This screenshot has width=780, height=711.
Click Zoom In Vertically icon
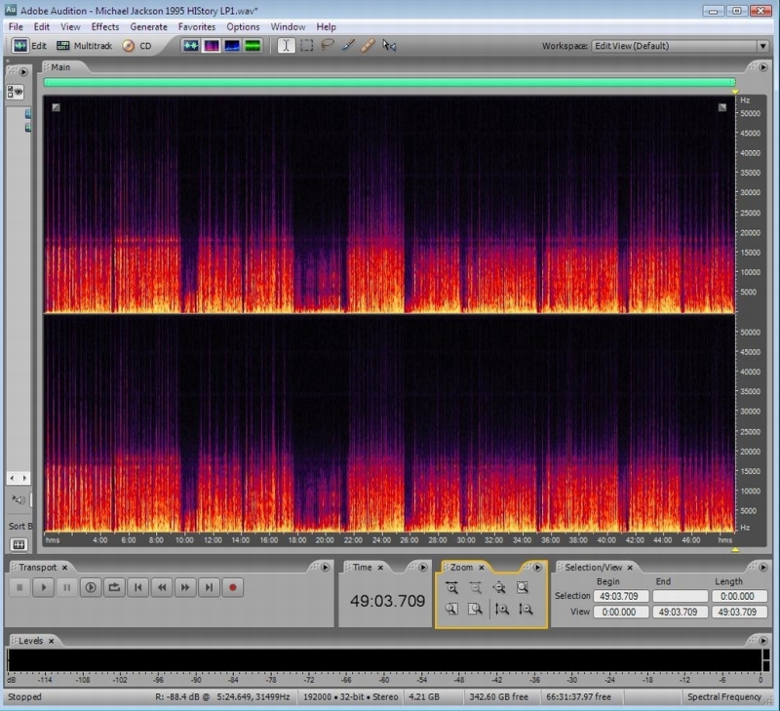pos(502,609)
